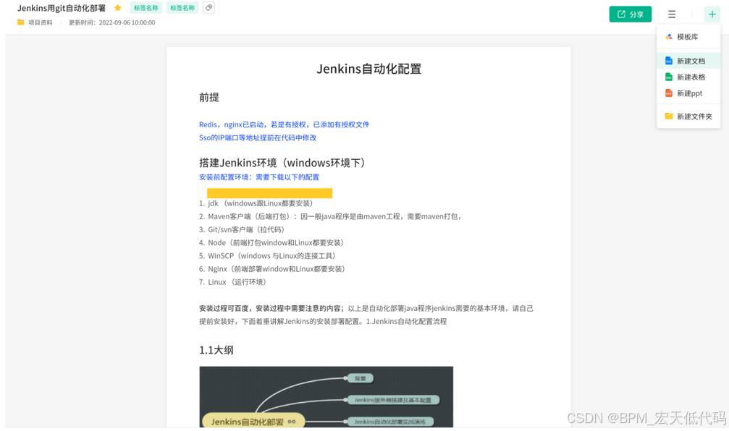Click the green plus new button
Screen dimensions: 729x431
point(712,14)
